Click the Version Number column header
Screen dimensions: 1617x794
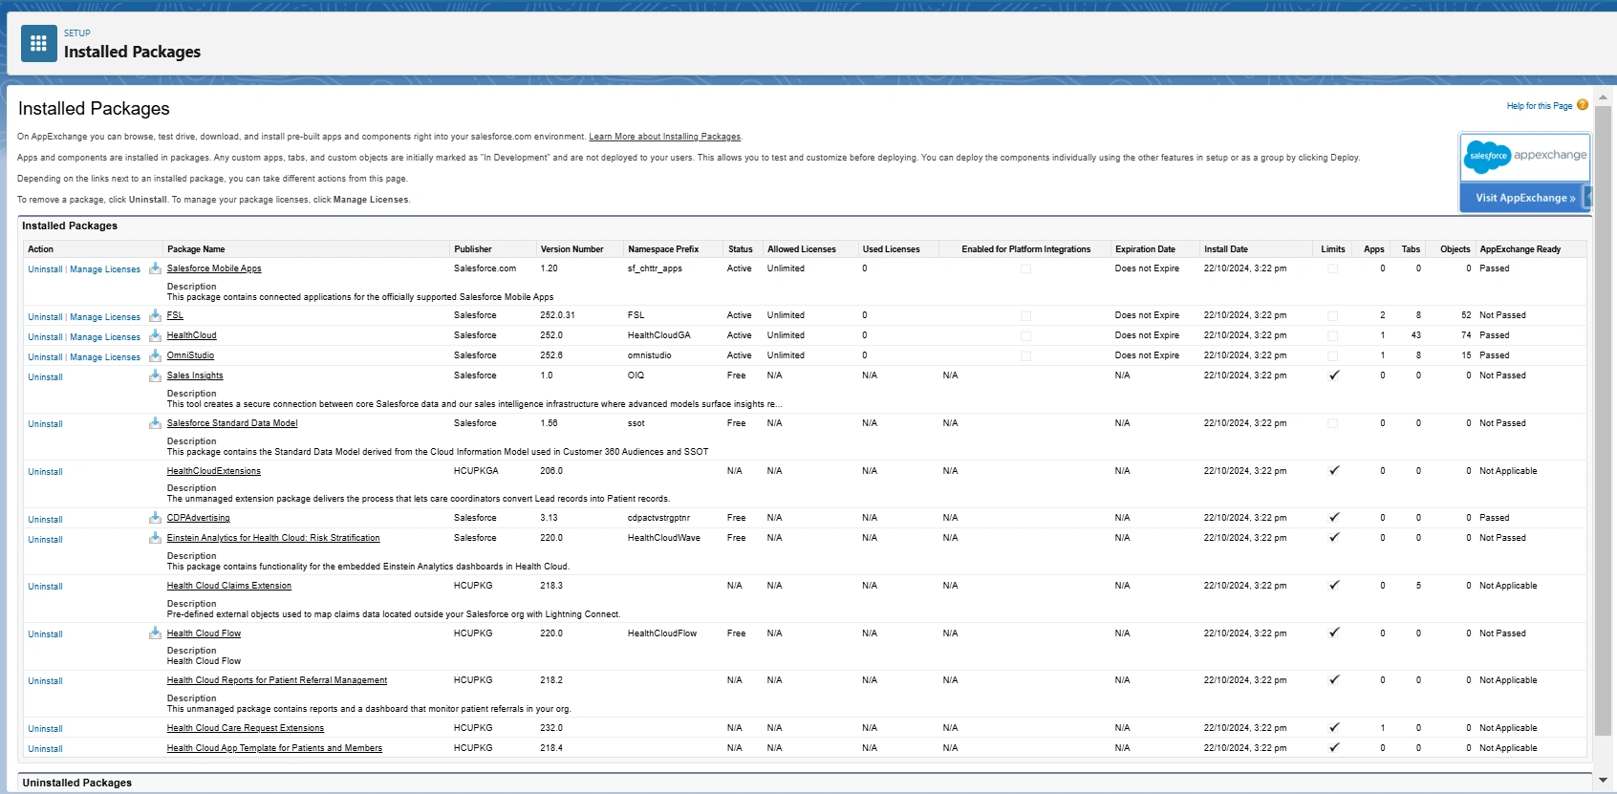click(571, 249)
